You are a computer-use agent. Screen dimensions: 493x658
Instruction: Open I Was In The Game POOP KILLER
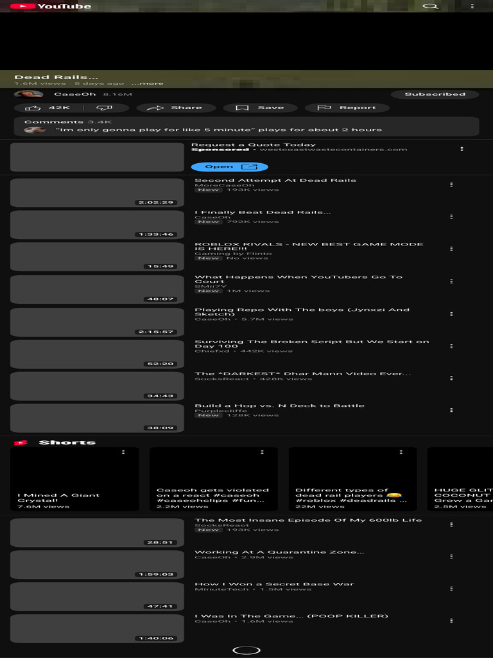click(x=291, y=616)
